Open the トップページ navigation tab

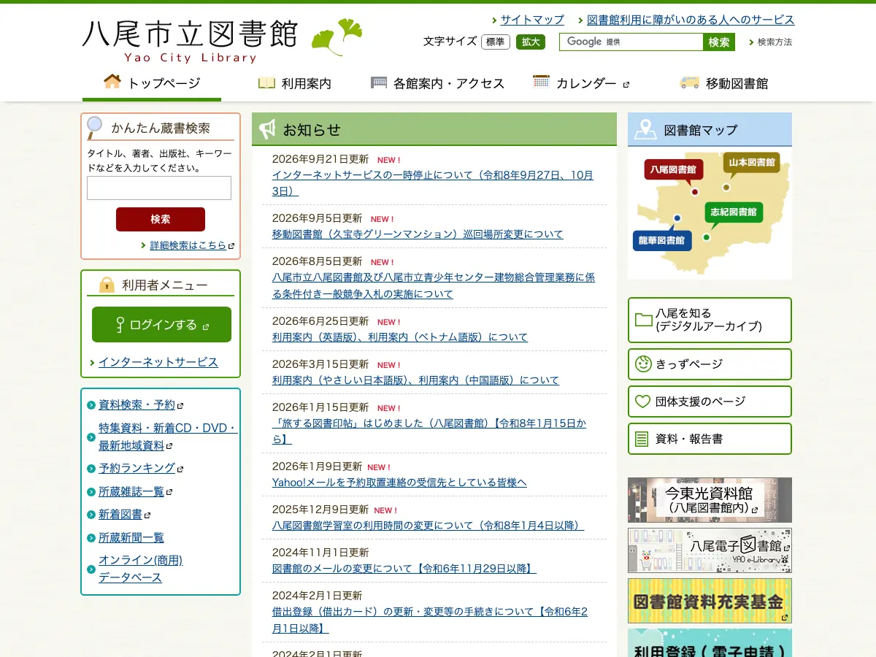pyautogui.click(x=152, y=83)
